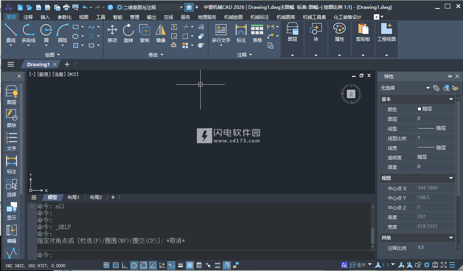This screenshot has width=463, height=271.
Task: Collapse the 基本 section in the 特性 panel
Action: click(x=451, y=99)
